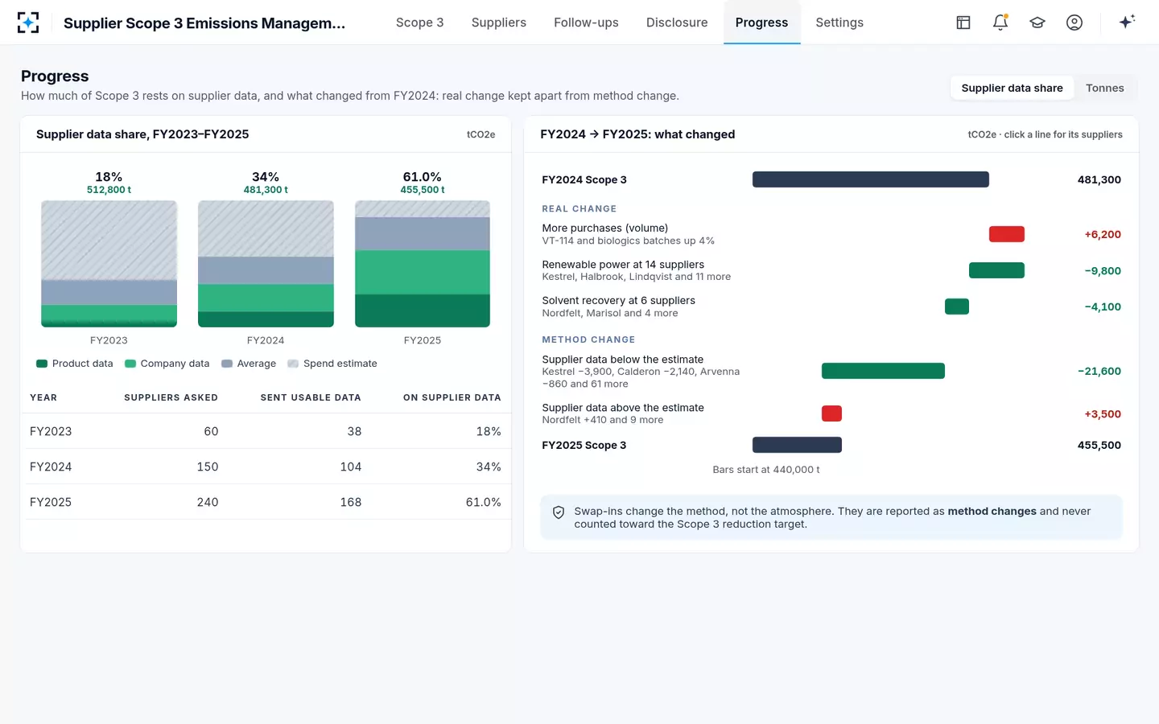Click the FY2025 Scope 3 dark bar
The height and width of the screenshot is (724, 1159).
coord(797,445)
